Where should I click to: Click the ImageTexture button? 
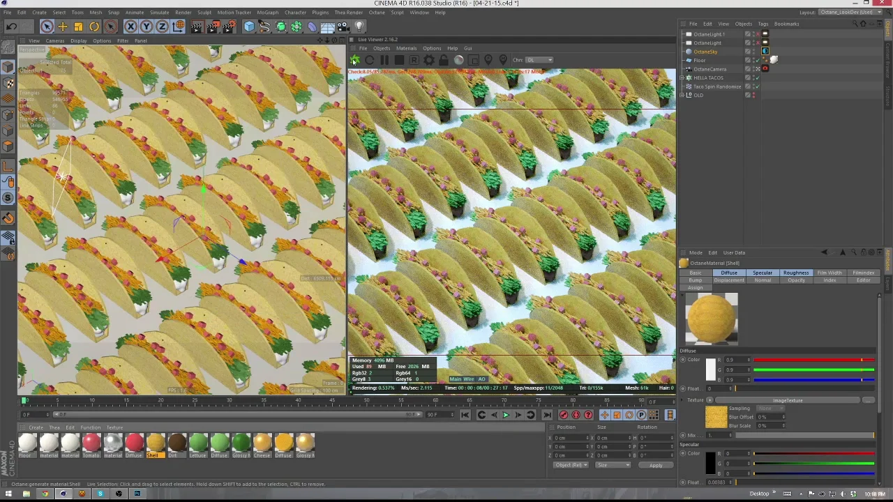click(x=787, y=400)
